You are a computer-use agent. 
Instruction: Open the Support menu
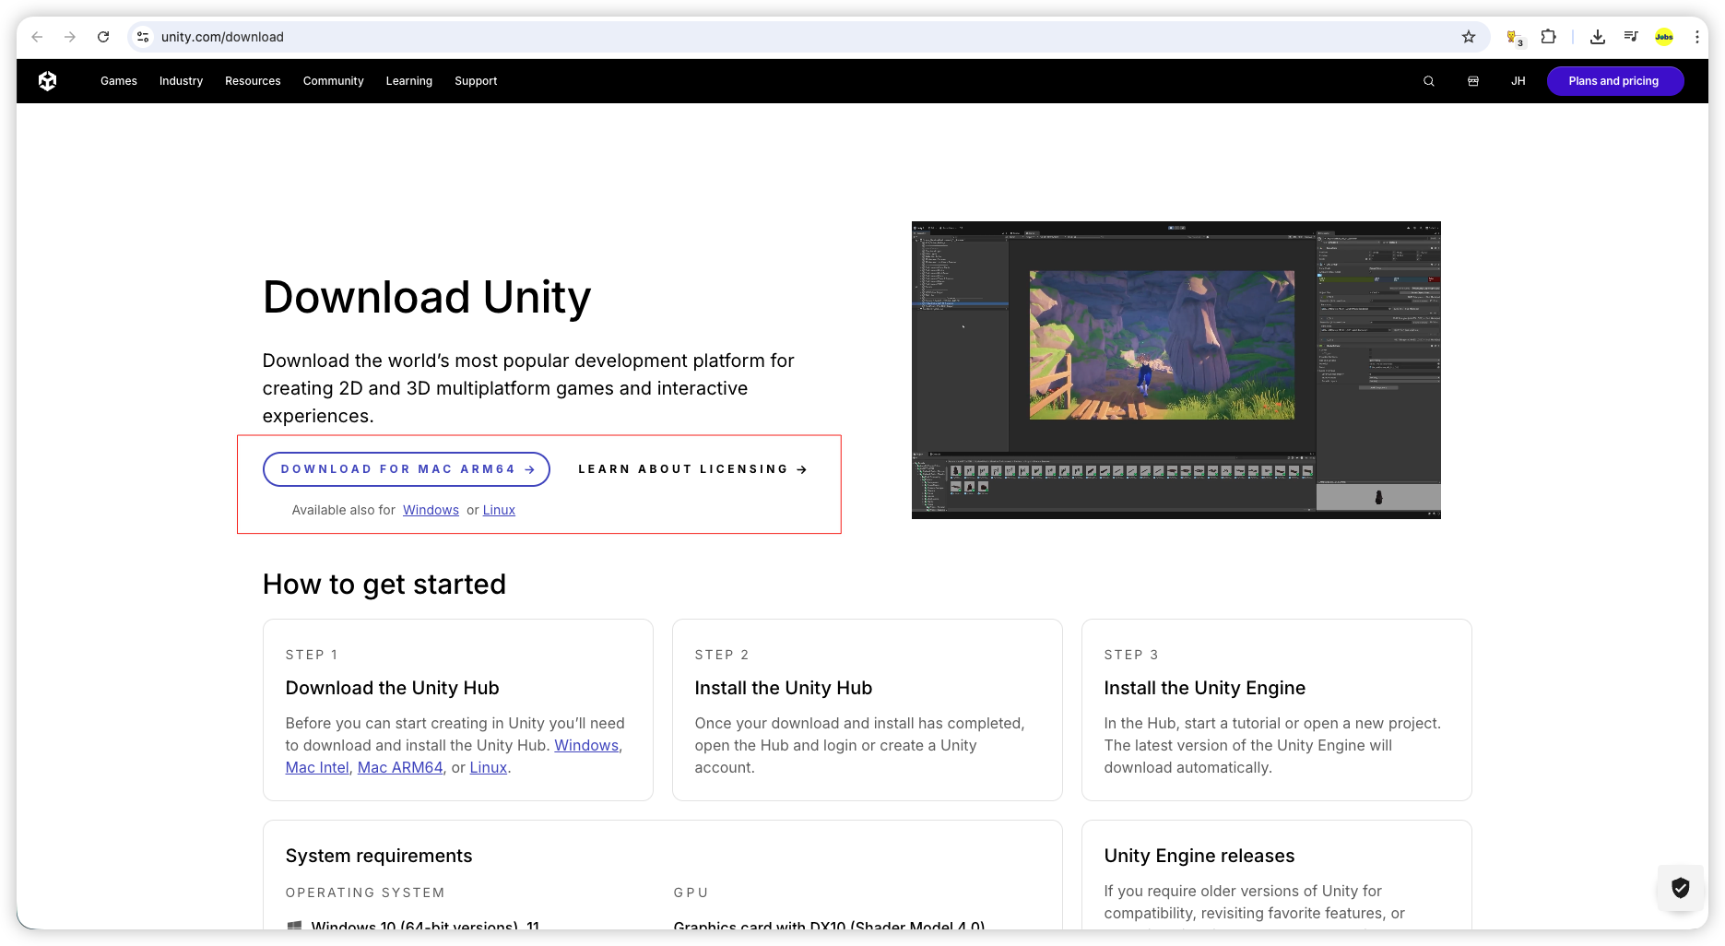click(476, 81)
